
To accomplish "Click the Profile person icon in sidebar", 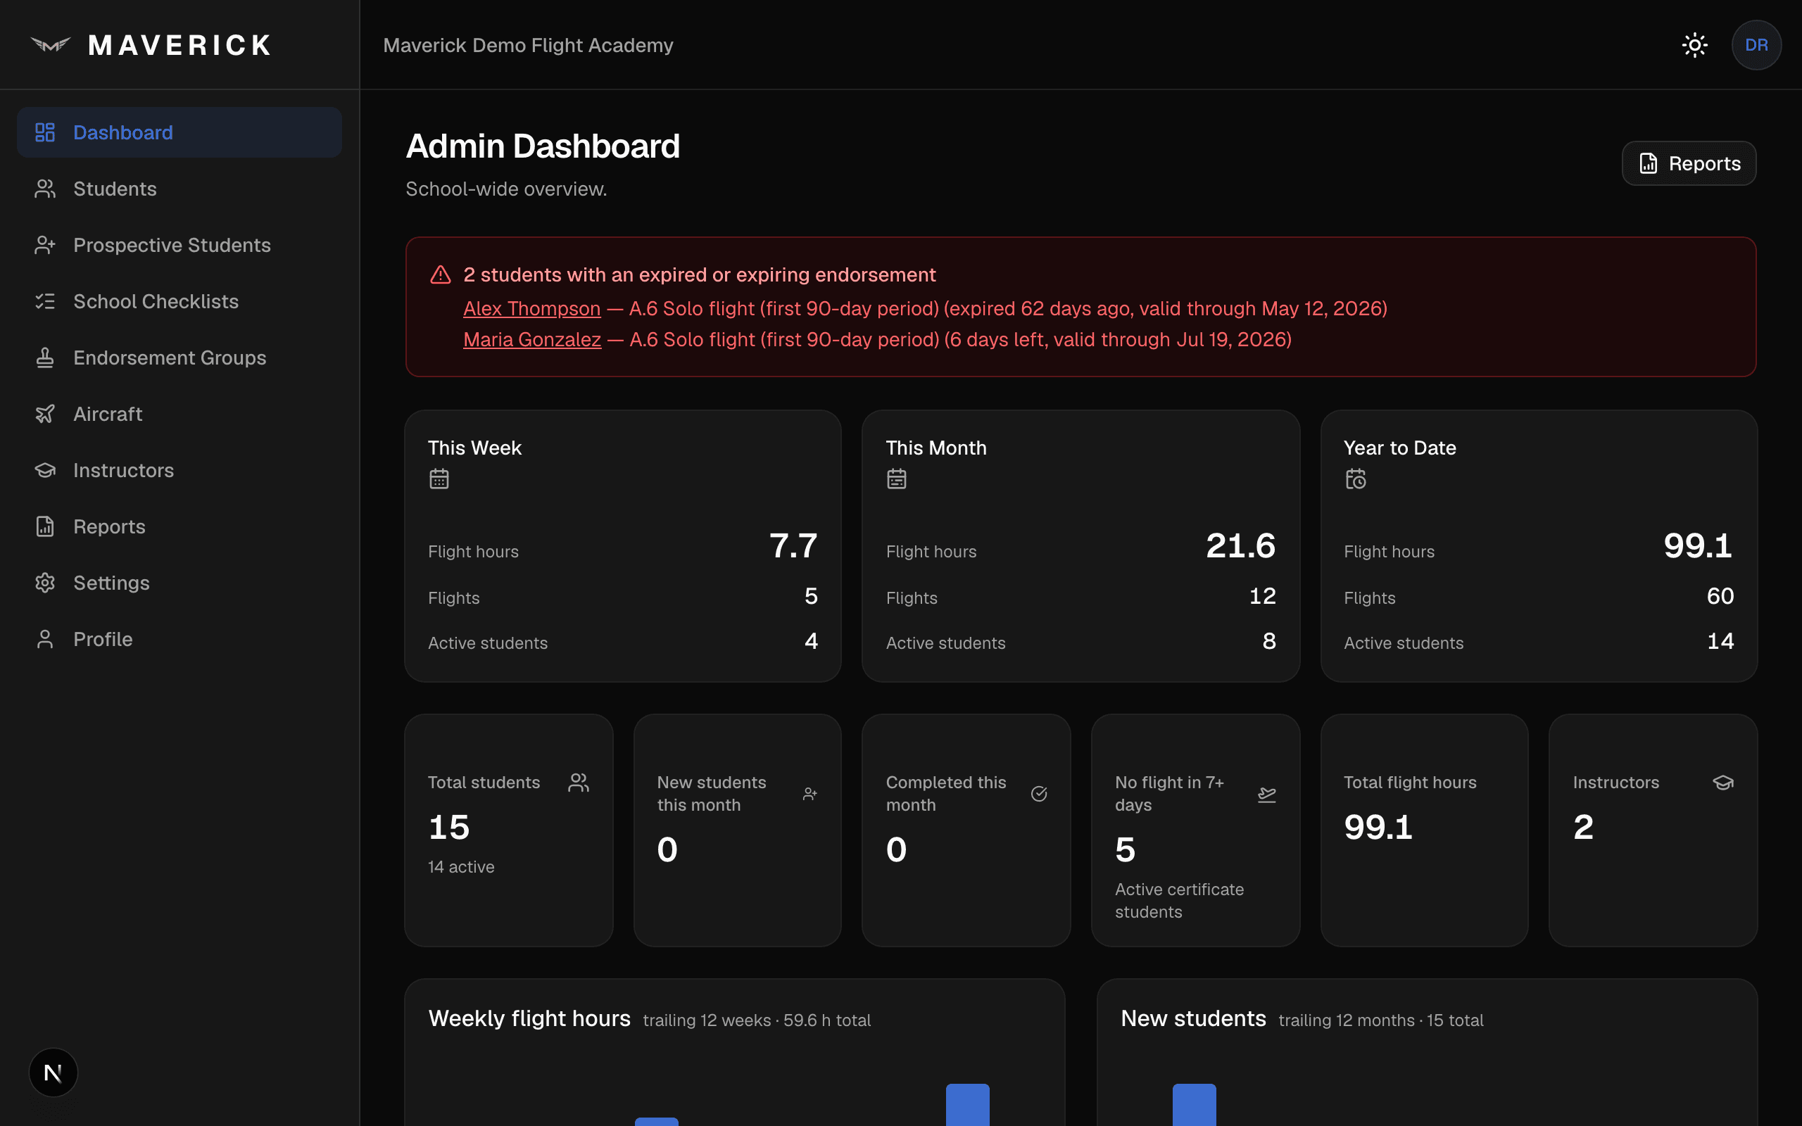I will click(46, 639).
